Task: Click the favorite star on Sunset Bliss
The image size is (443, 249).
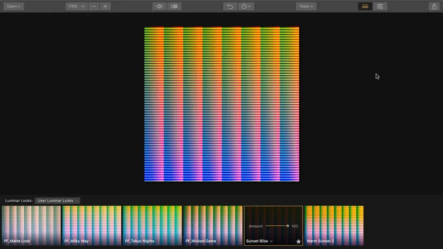Action: (x=298, y=242)
